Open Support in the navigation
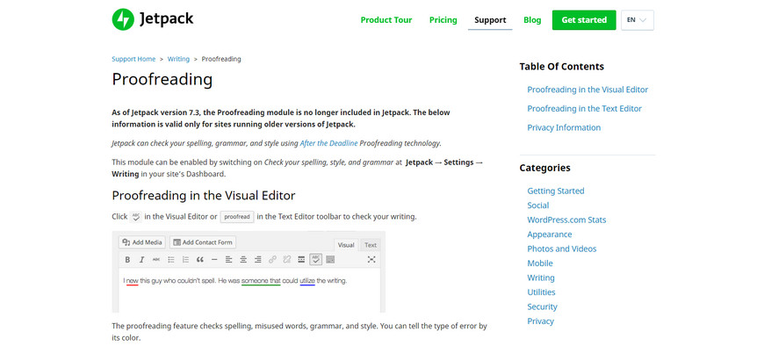 pyautogui.click(x=490, y=20)
